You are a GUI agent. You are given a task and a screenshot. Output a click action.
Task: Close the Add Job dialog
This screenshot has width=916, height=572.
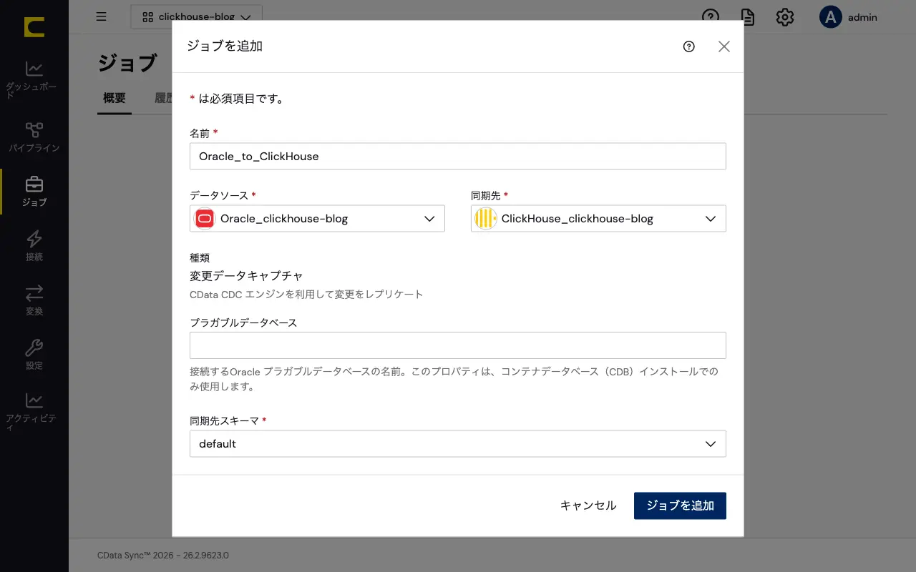724,46
